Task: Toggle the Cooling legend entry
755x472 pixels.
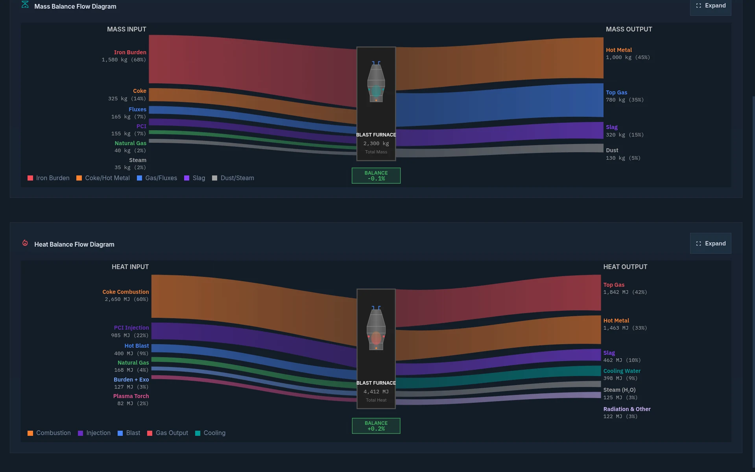Action: click(x=210, y=433)
